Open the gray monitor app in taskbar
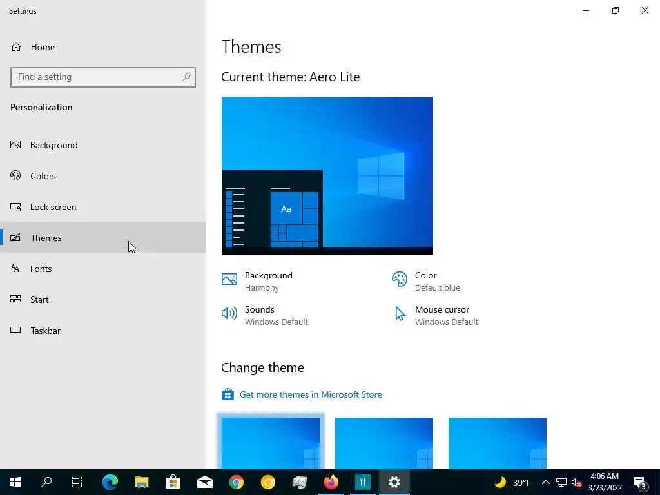The width and height of the screenshot is (660, 495). click(x=300, y=482)
